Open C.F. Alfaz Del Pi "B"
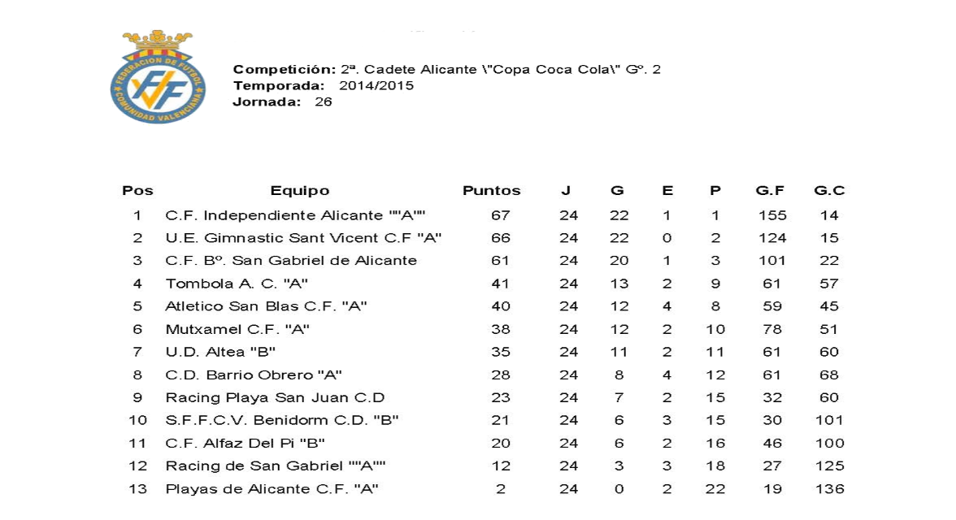 point(246,443)
